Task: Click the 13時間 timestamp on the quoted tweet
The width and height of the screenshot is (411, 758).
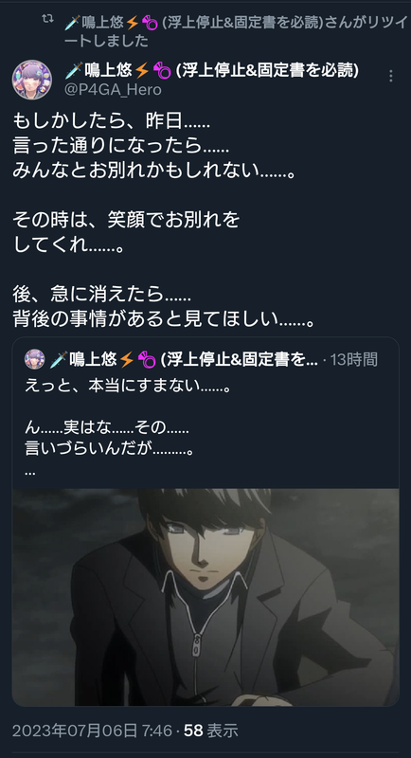Action: click(354, 359)
